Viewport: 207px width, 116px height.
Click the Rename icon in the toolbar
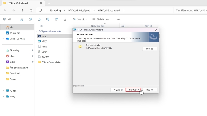point(48,19)
